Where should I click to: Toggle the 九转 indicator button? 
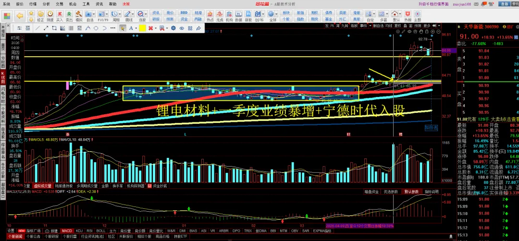[345, 25]
